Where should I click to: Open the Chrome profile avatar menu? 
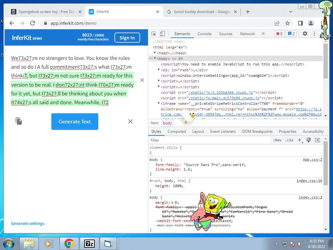311,23
